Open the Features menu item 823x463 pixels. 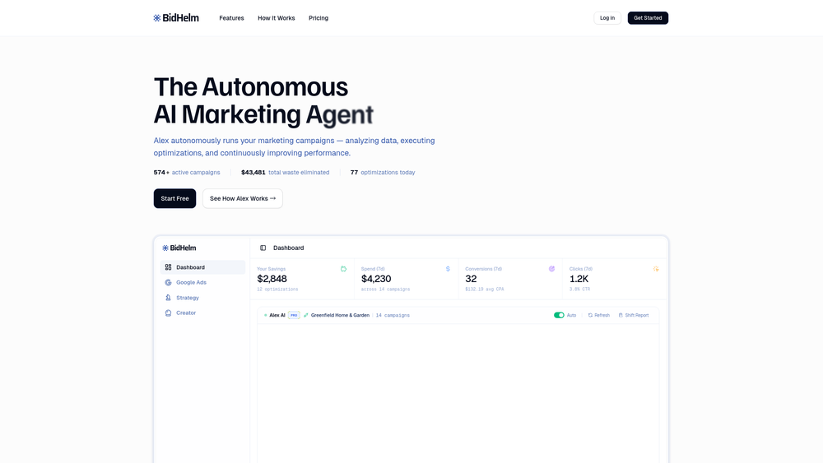(231, 18)
